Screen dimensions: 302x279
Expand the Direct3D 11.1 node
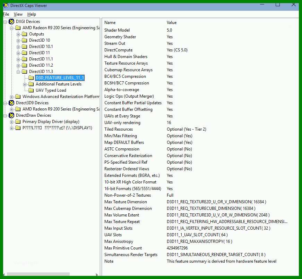point(18,59)
